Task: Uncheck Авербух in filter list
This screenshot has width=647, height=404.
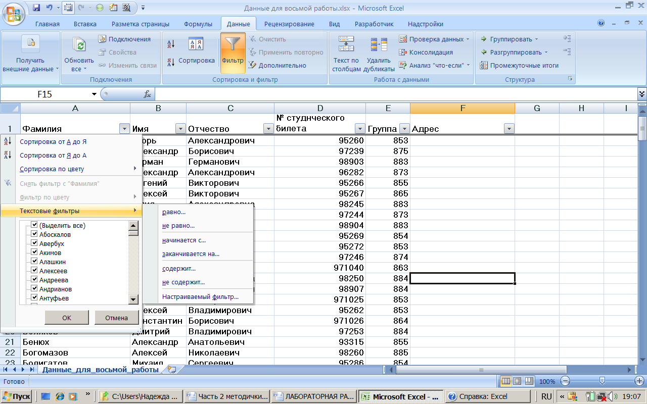Action: click(x=34, y=243)
